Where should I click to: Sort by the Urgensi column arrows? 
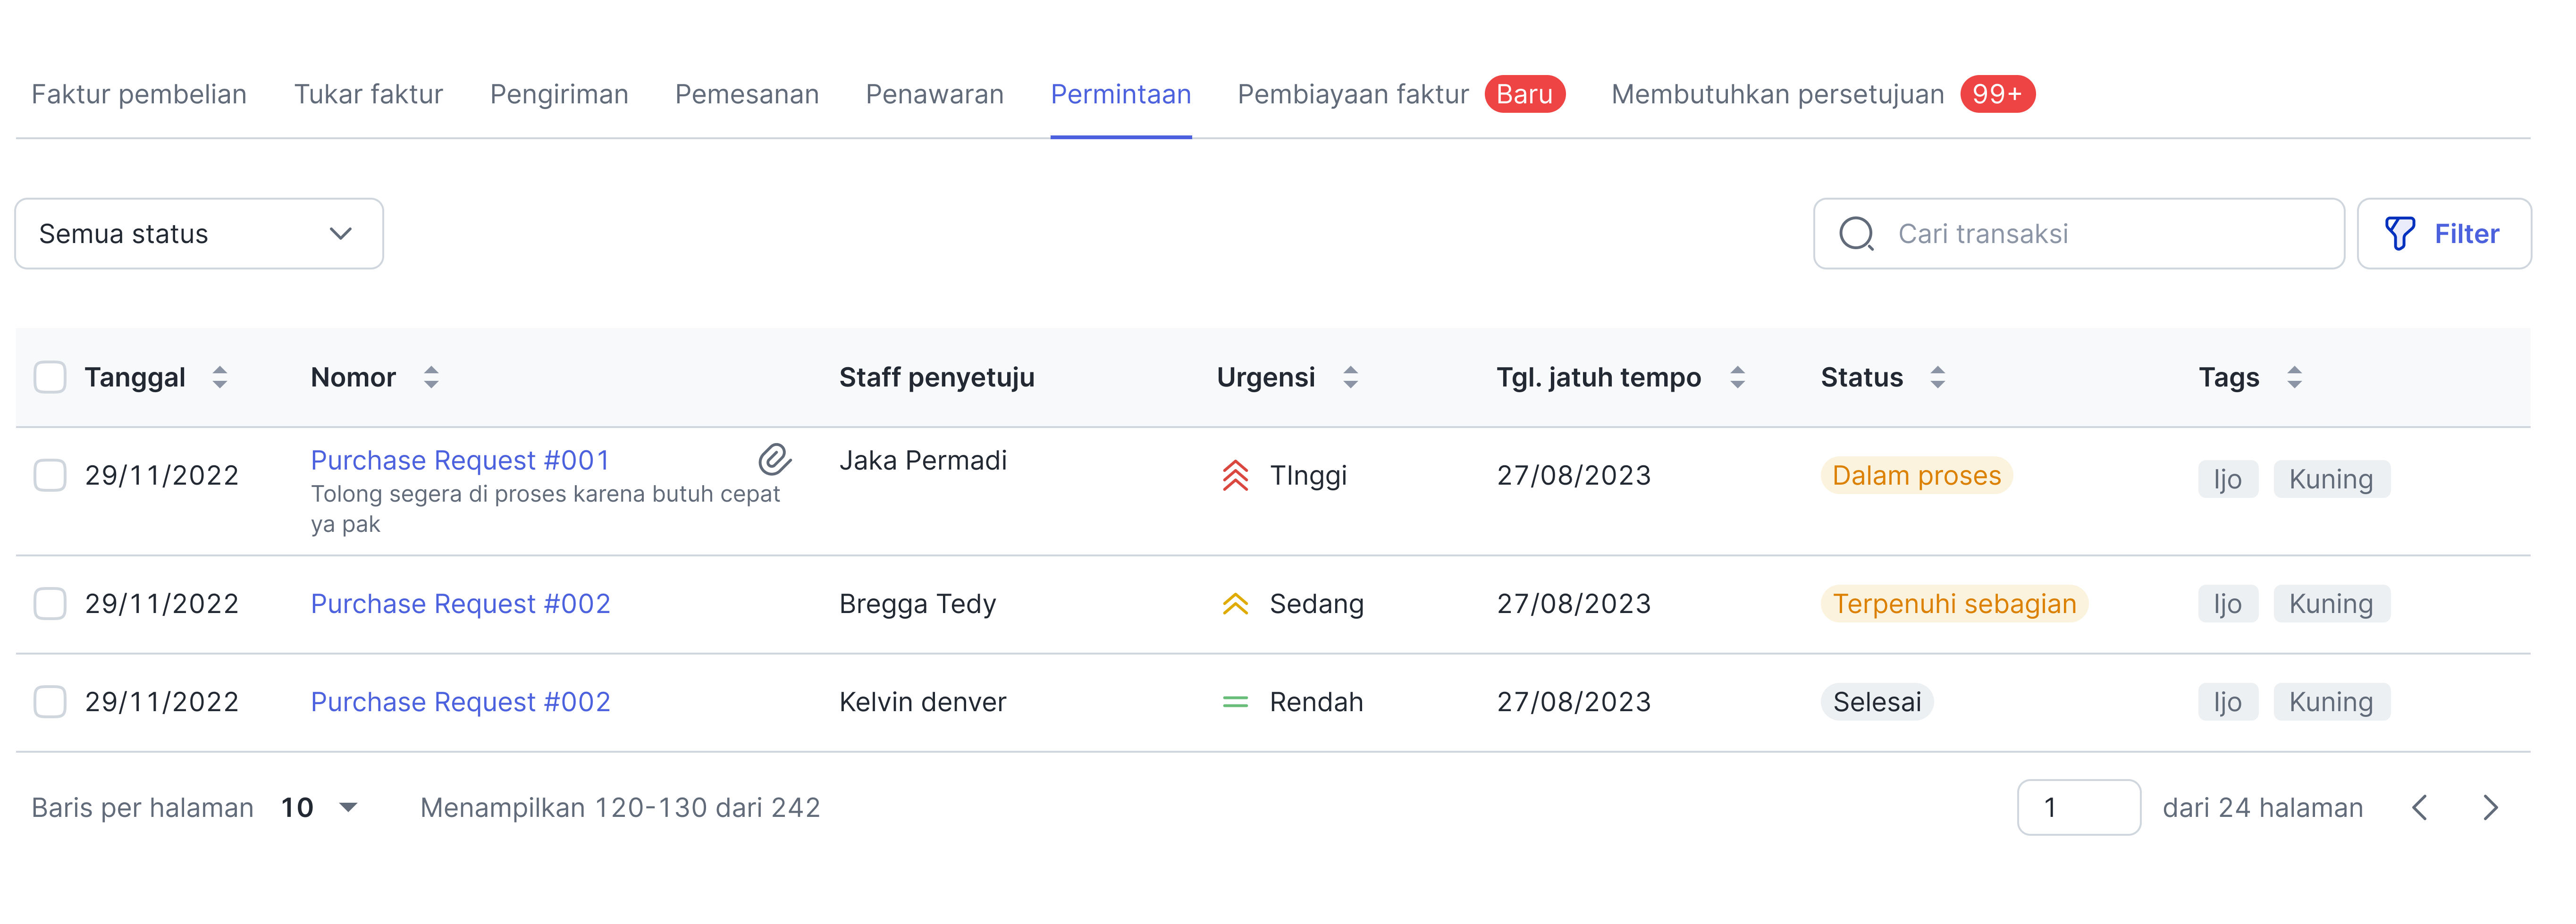1350,378
